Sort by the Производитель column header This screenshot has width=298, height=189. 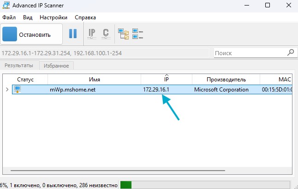tap(226, 80)
